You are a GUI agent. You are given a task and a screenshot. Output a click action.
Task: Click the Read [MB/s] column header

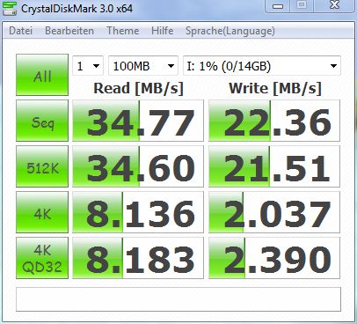click(138, 88)
